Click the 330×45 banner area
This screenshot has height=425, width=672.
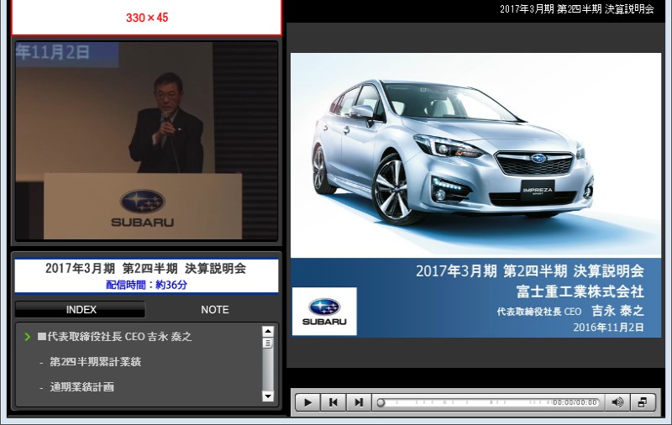[x=146, y=18]
